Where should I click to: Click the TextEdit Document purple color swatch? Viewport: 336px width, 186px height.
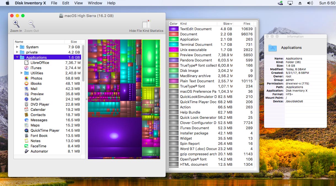pos(174,29)
